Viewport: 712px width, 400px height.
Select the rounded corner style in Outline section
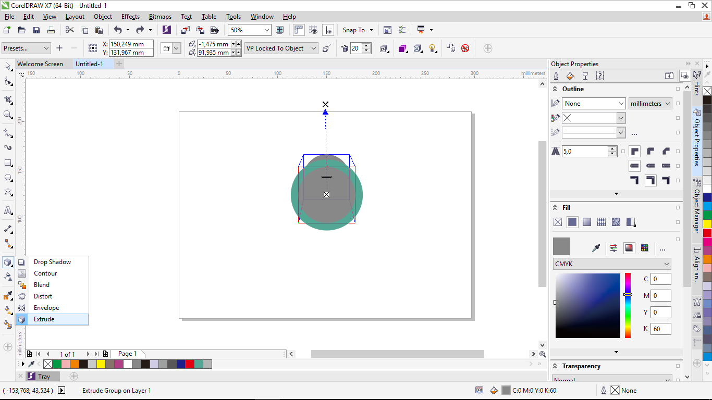651,151
